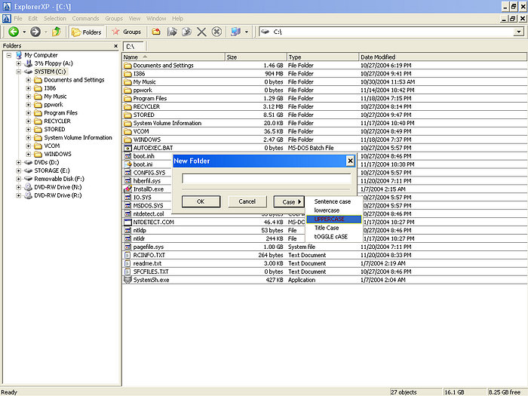The width and height of the screenshot is (528, 396).
Task: Sort by the Type column header
Action: click(x=323, y=57)
